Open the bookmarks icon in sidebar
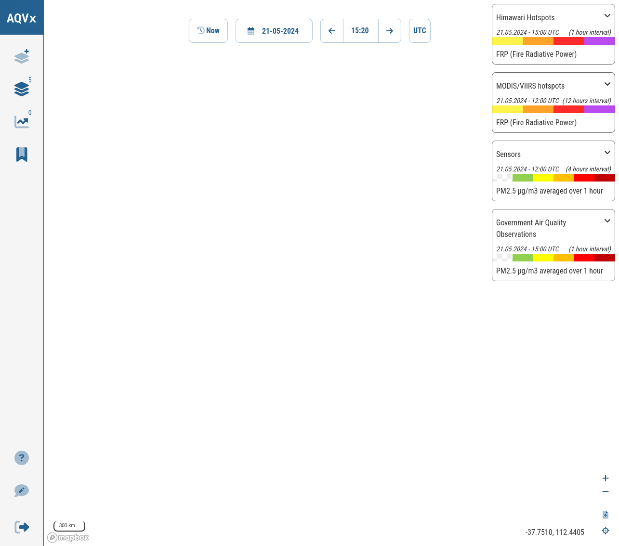This screenshot has height=546, width=619. pos(22,155)
